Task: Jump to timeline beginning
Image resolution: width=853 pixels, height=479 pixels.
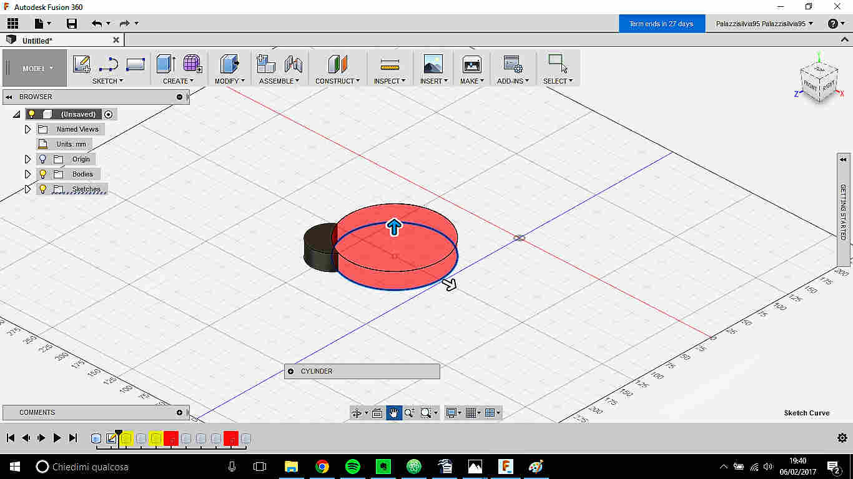Action: [x=10, y=438]
